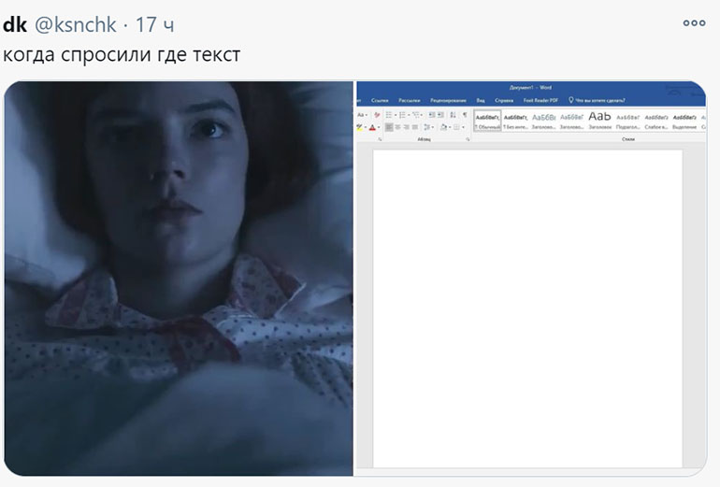Switch to the Рассылки ribbon tab

pyautogui.click(x=409, y=100)
